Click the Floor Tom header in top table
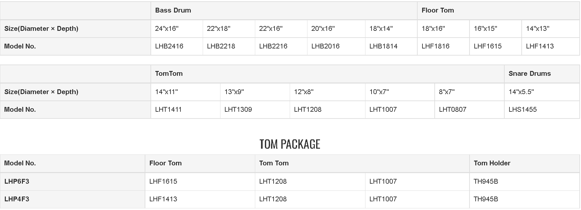Screen dimensions: 581x210 pos(438,10)
